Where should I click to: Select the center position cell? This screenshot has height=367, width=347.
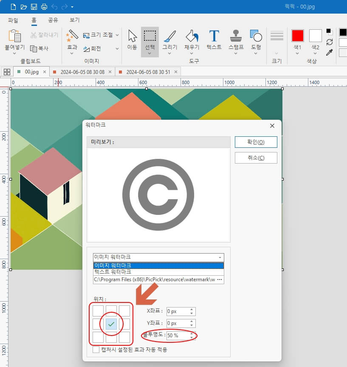(x=111, y=324)
